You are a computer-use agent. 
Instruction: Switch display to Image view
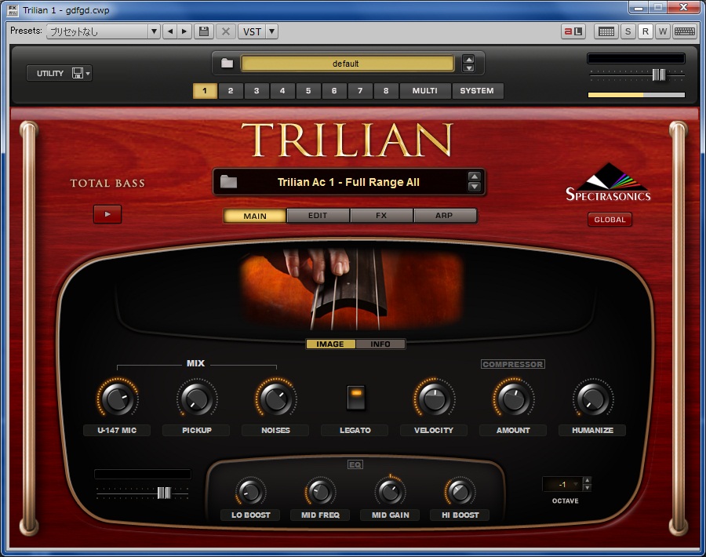click(x=330, y=344)
